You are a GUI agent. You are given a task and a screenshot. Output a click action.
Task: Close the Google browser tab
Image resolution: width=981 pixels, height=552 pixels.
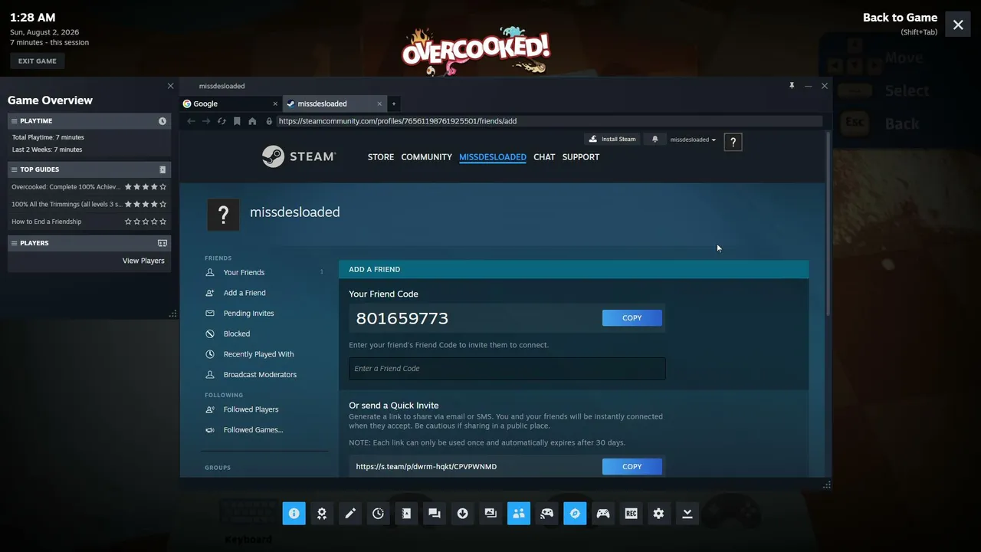(275, 103)
